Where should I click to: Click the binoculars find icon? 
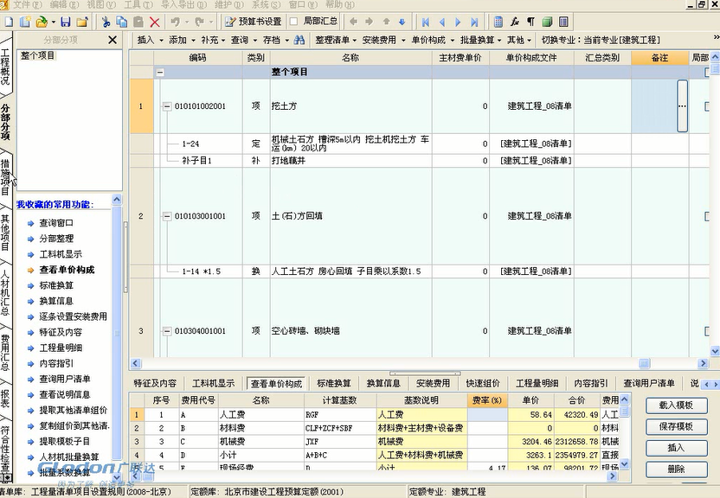pyautogui.click(x=299, y=40)
